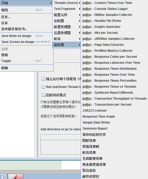Image resolution: width=148 pixels, height=179 pixels.
Task: Add jp@gc - Console Status Logger
Action: click(115, 9)
